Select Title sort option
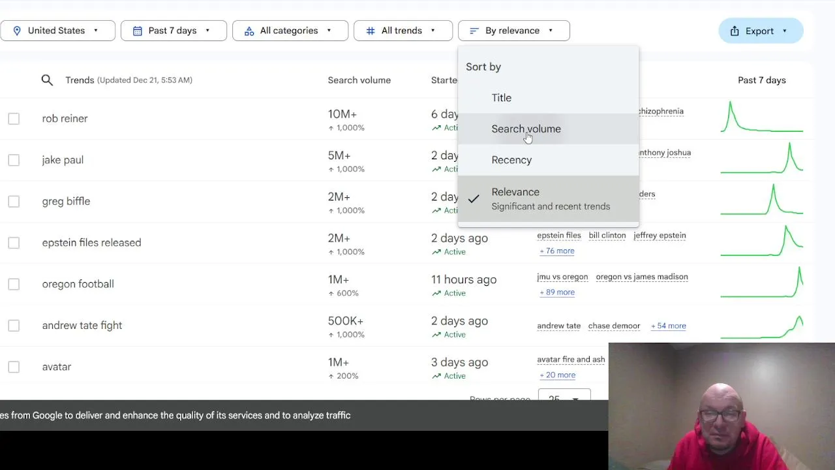 click(x=501, y=98)
